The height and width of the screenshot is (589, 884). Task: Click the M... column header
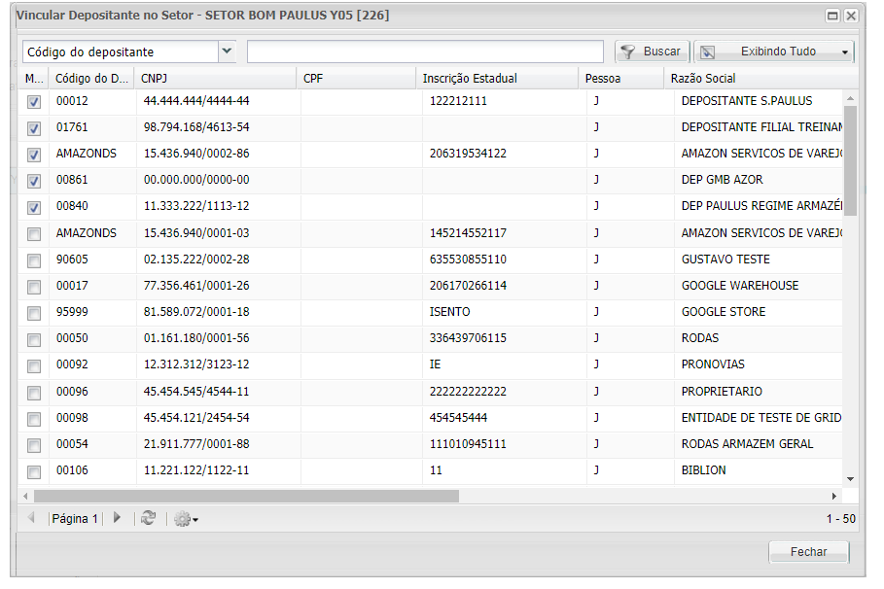click(x=34, y=79)
